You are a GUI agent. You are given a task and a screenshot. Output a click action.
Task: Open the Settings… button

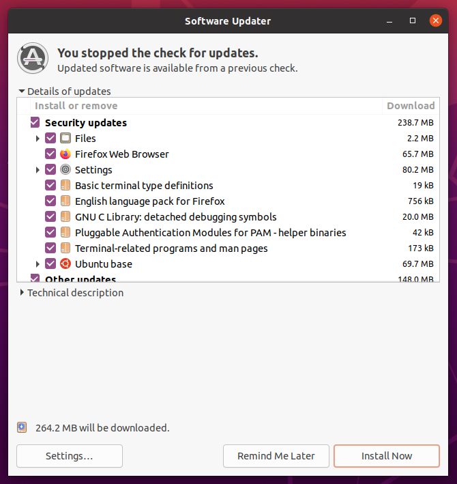pos(70,456)
